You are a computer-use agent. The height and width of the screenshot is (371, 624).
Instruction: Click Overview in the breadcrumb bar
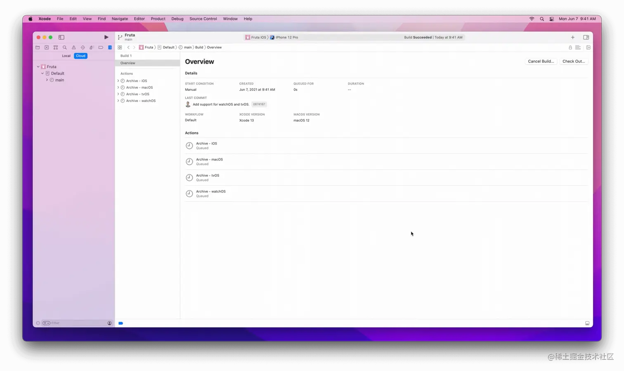(214, 48)
